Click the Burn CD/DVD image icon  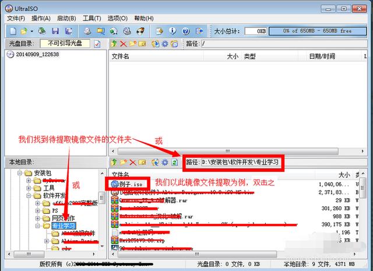pyautogui.click(x=140, y=31)
